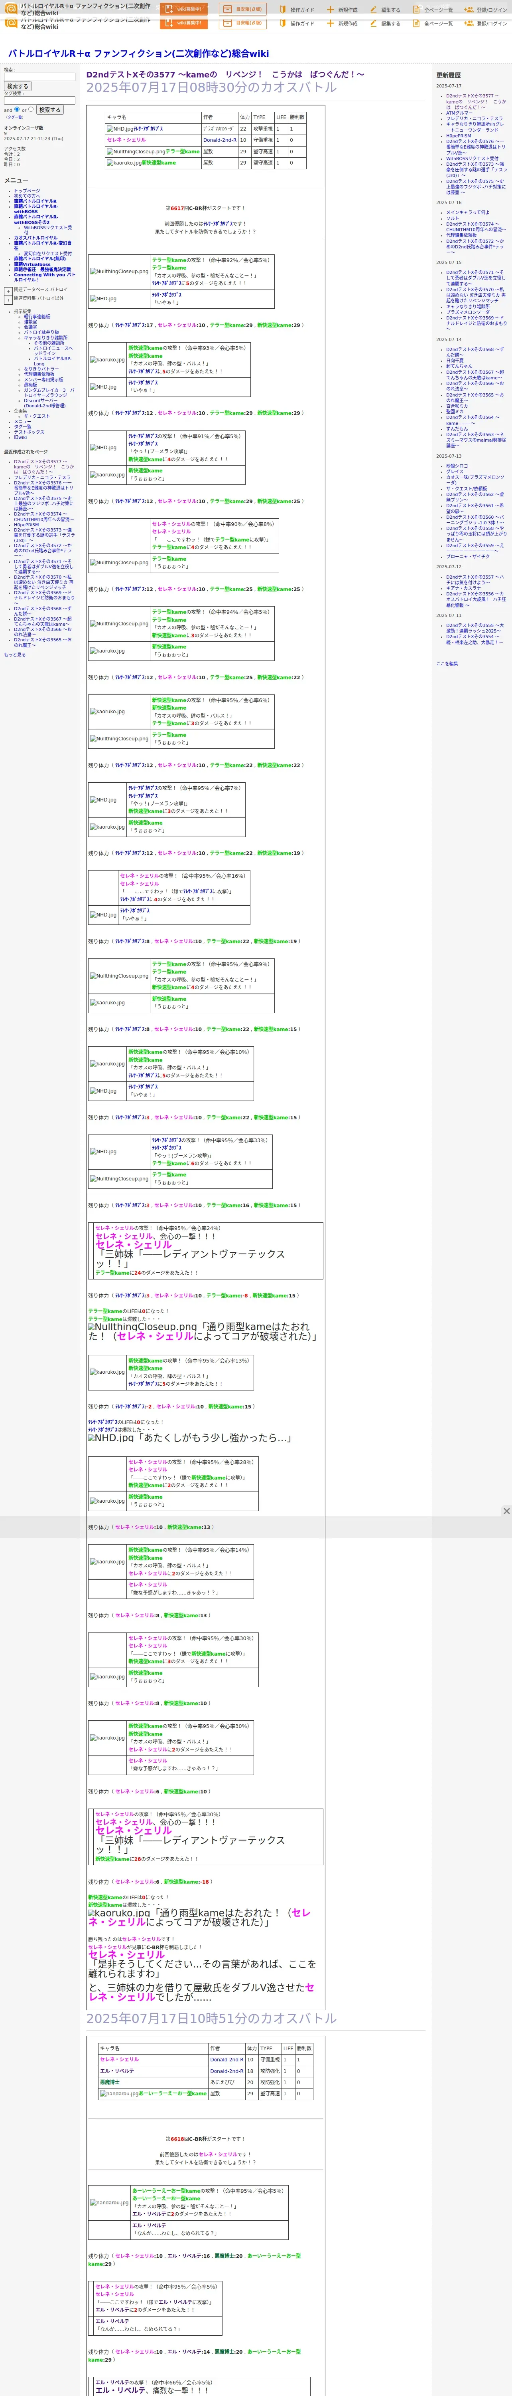
Task: Open カオス一味(プラズマメロンソーダ) link
Action: 475,480
